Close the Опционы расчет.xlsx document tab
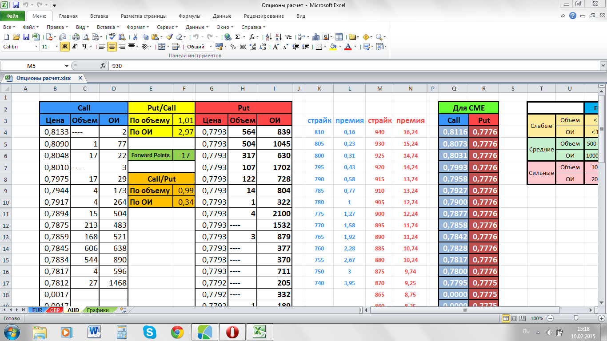 pyautogui.click(x=80, y=78)
